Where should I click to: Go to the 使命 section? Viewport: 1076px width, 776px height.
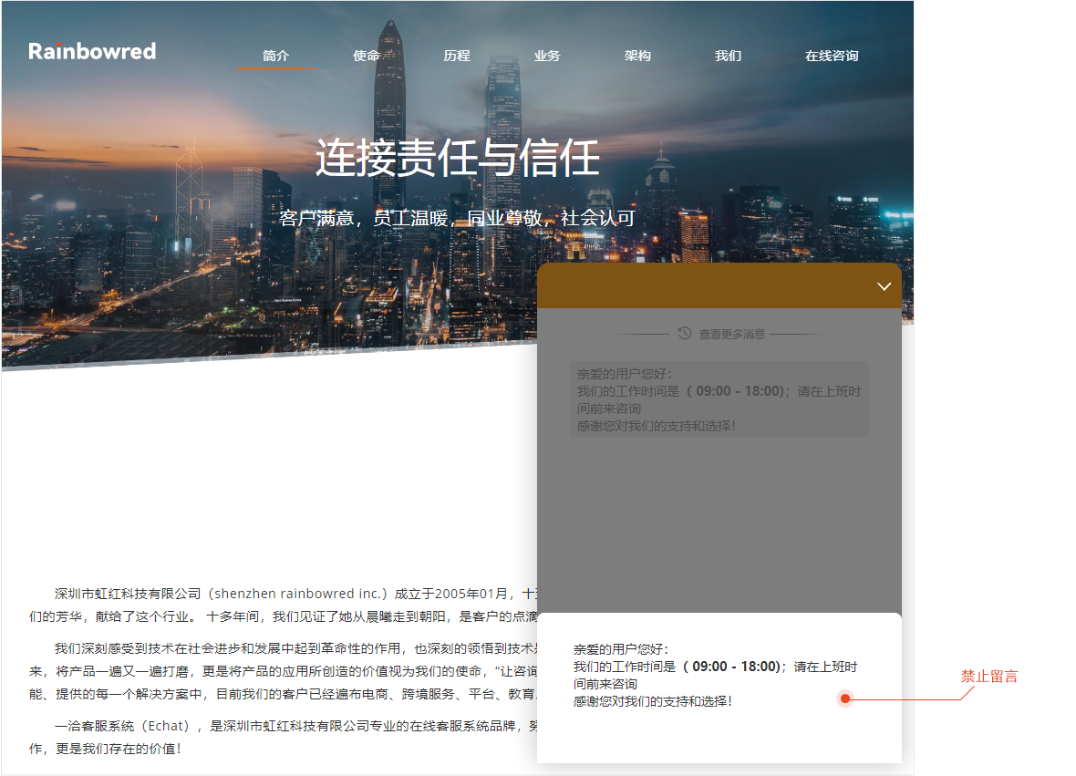[367, 56]
